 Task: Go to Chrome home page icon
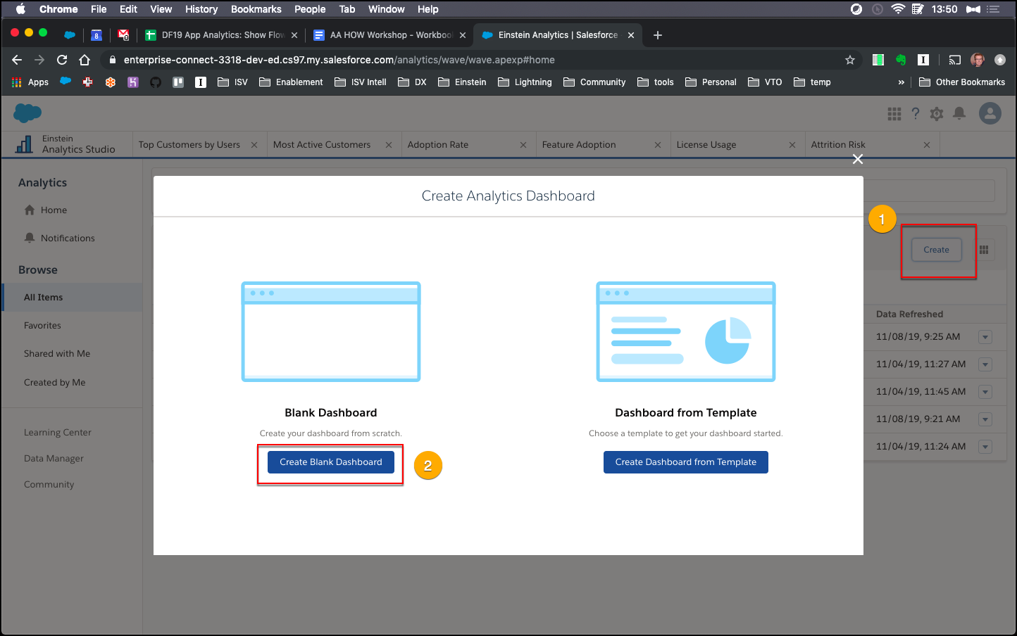pyautogui.click(x=85, y=60)
